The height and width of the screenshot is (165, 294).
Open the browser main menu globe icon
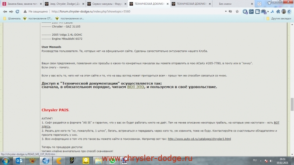coord(289,12)
